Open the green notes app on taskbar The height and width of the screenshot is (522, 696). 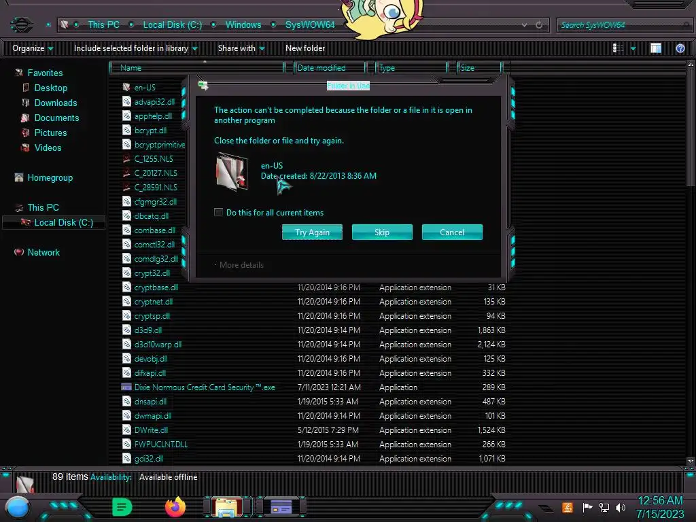122,507
